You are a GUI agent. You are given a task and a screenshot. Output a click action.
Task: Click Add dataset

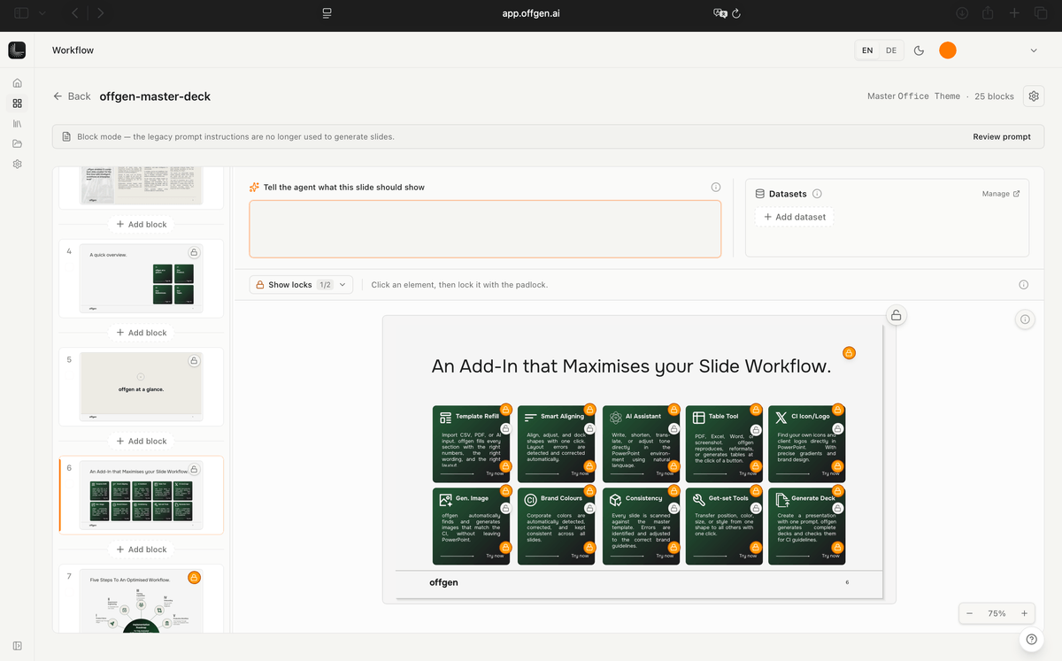pyautogui.click(x=794, y=217)
